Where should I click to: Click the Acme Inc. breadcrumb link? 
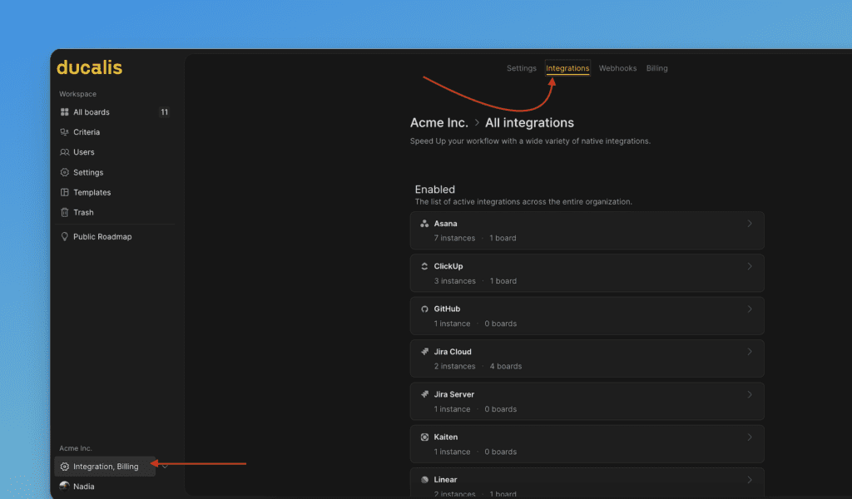point(439,122)
